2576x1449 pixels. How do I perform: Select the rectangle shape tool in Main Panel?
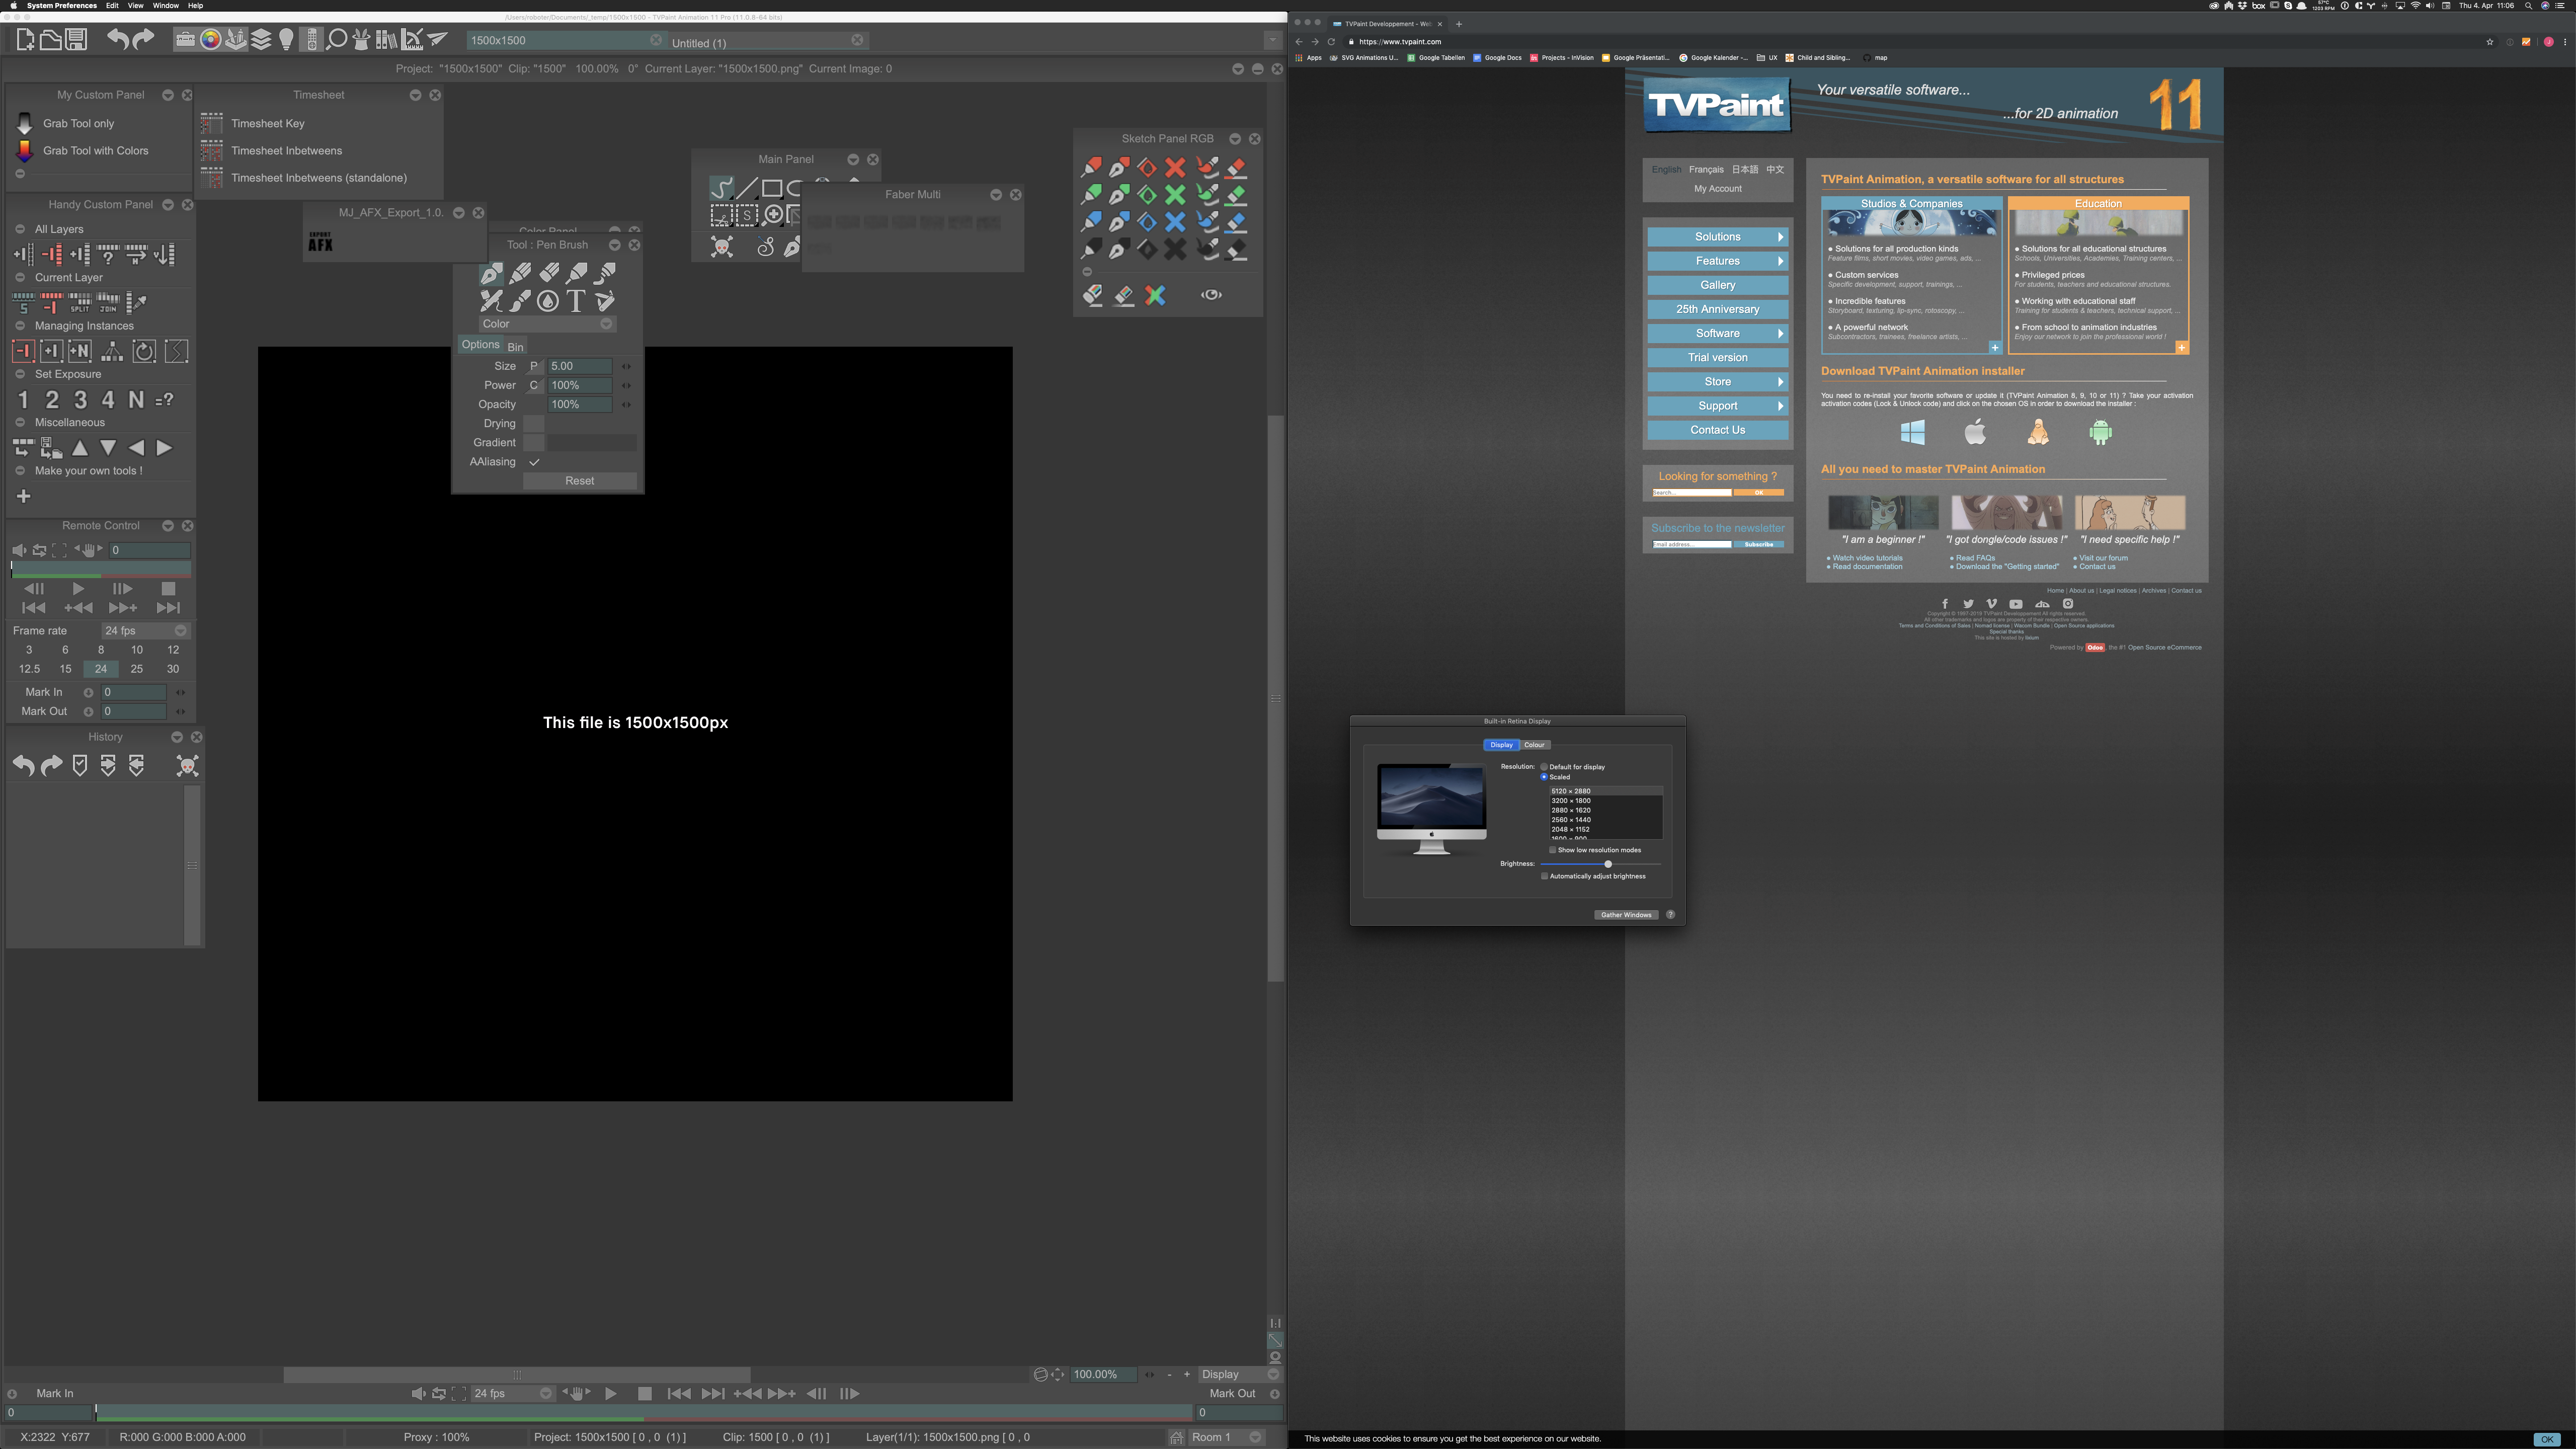pos(772,188)
